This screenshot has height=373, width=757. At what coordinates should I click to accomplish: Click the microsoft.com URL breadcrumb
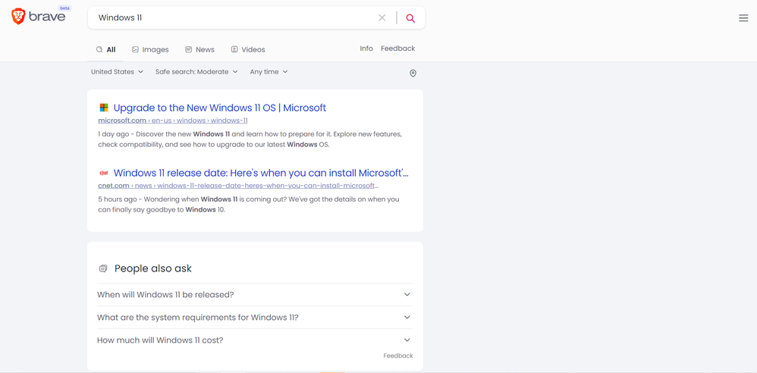tap(173, 121)
